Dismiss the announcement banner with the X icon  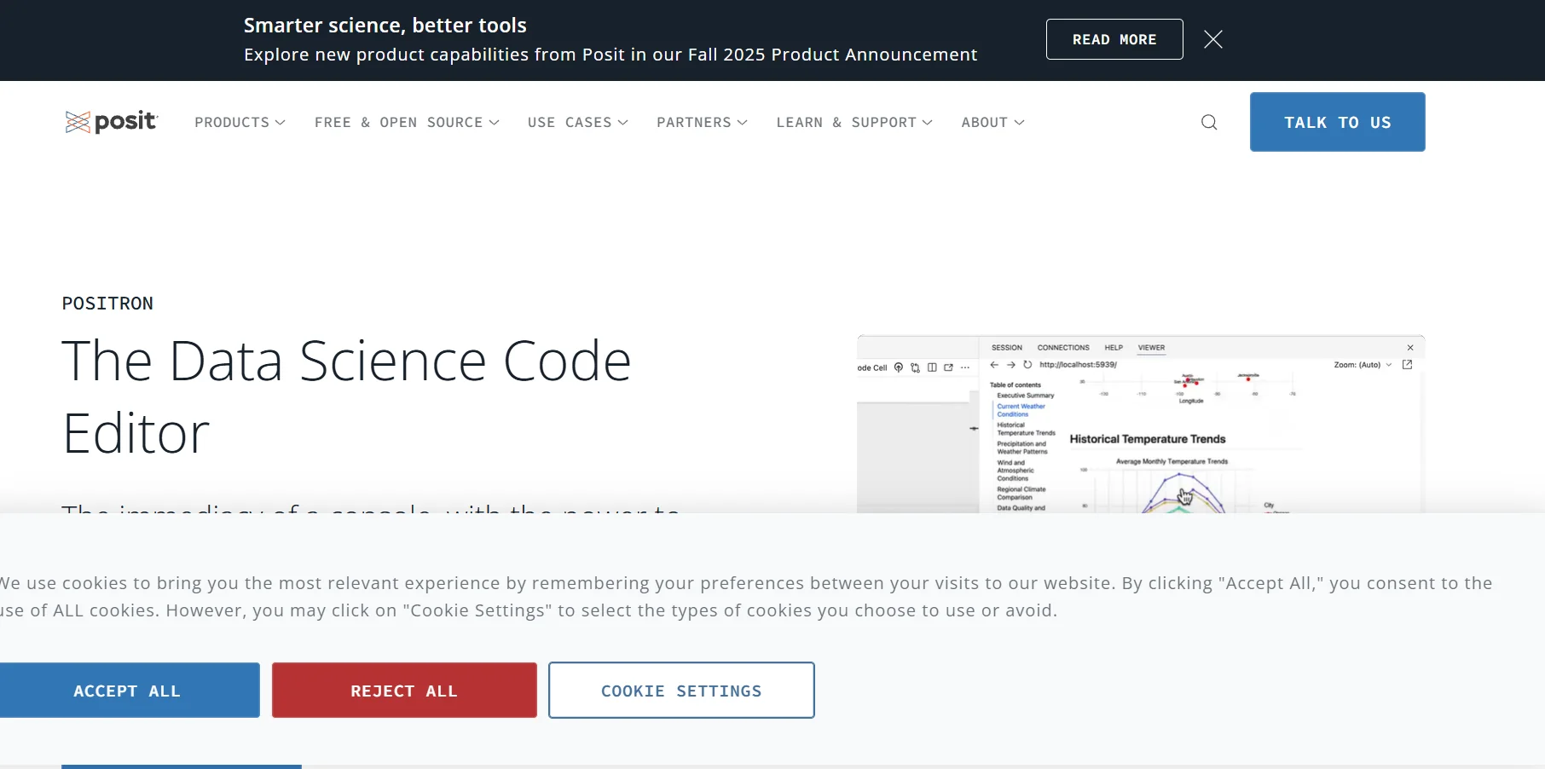tap(1213, 39)
